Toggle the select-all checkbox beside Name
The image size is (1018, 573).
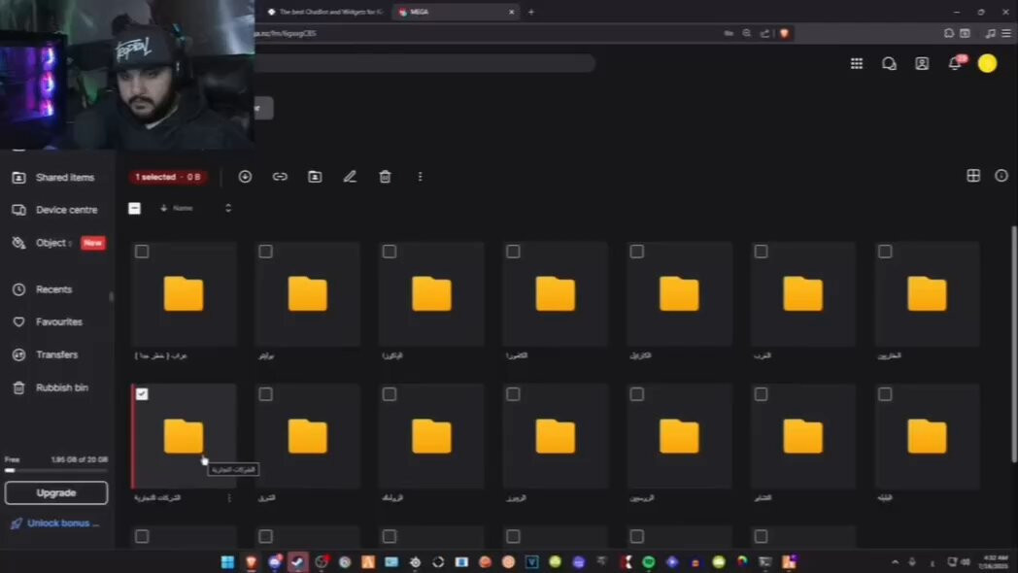(134, 208)
